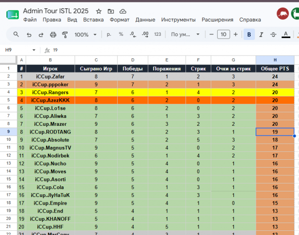
Task: Open the text color picker
Action: 286,35
